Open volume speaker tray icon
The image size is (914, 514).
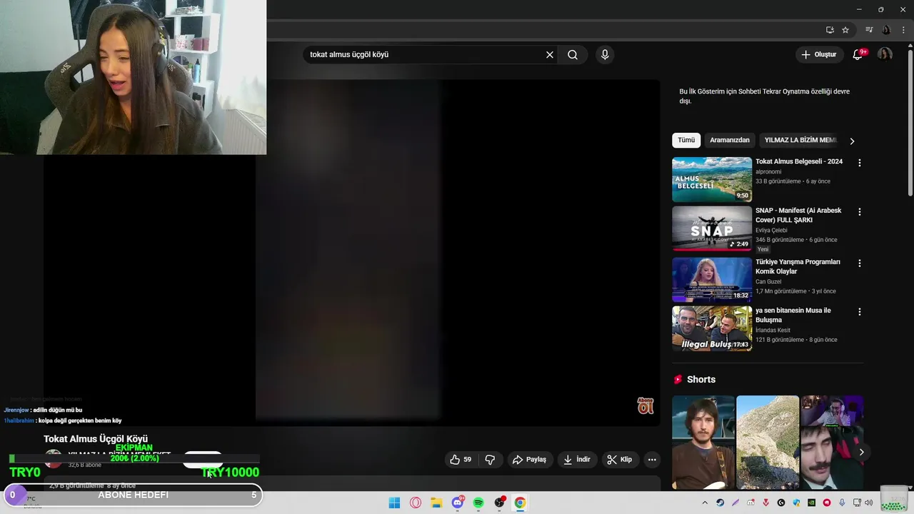click(869, 503)
